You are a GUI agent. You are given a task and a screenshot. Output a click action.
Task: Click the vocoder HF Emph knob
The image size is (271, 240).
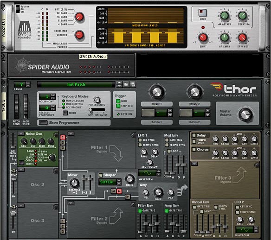(225, 38)
